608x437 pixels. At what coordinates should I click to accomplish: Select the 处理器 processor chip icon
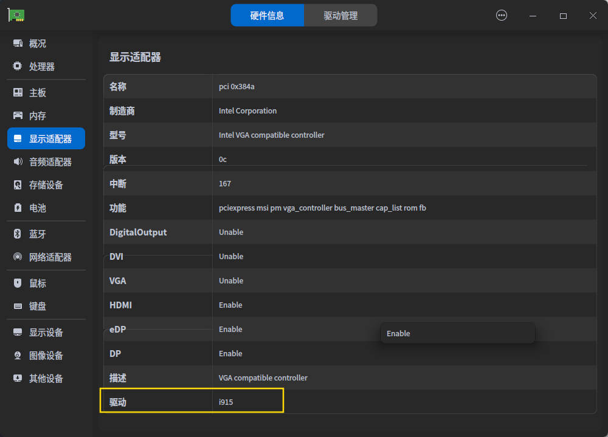18,66
